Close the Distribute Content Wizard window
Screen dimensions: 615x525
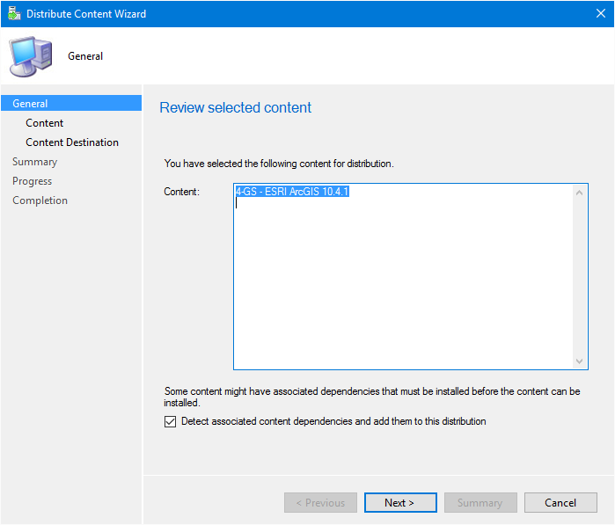601,14
